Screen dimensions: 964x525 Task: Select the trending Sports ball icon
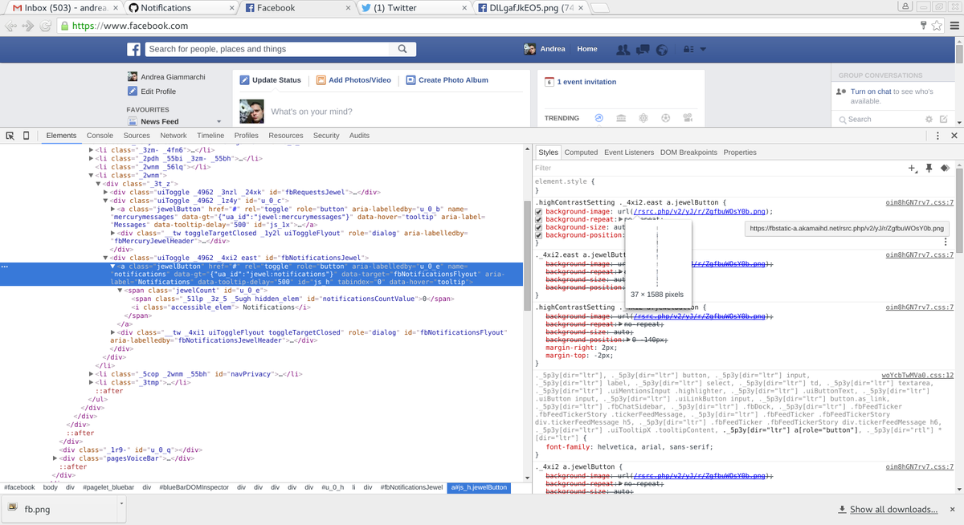[666, 118]
